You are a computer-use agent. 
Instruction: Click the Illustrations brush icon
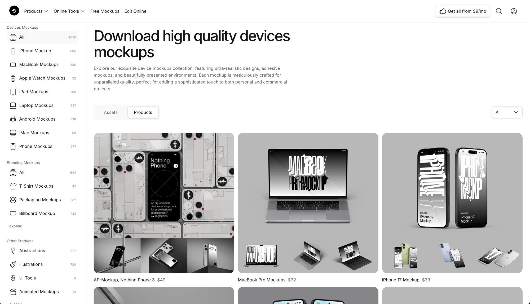(x=13, y=265)
